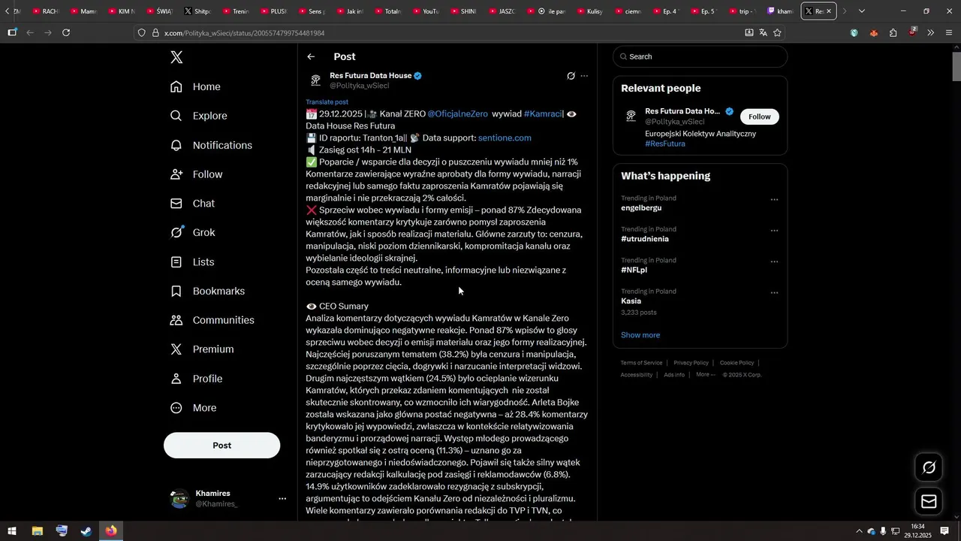Viewport: 961px width, 541px height.
Task: Click the large Post button
Action: (222, 446)
